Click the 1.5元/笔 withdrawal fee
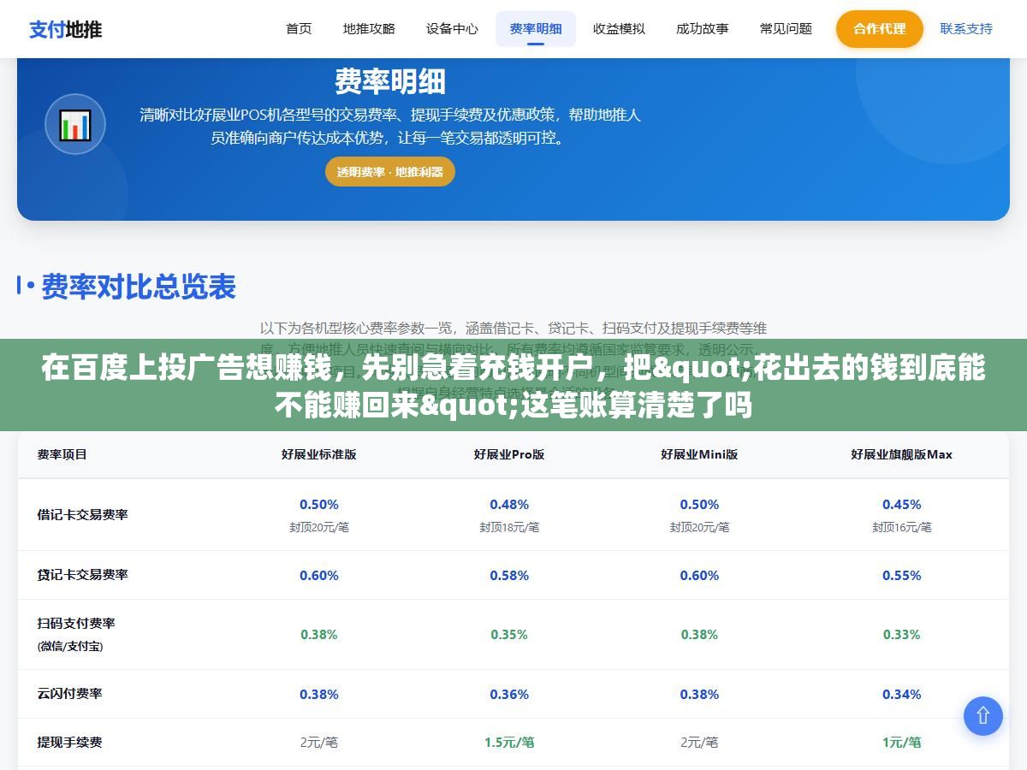Viewport: 1027px width, 770px height. point(509,743)
